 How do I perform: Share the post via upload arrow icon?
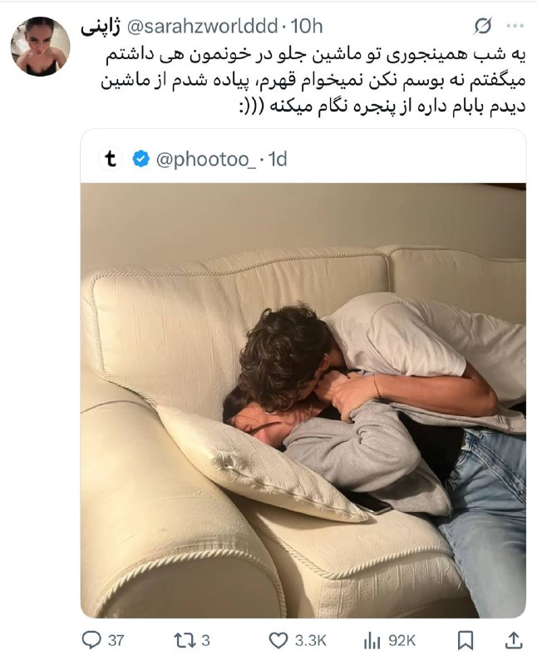tap(513, 640)
